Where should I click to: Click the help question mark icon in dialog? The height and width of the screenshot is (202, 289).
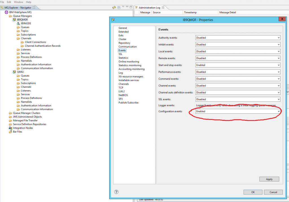point(116,192)
